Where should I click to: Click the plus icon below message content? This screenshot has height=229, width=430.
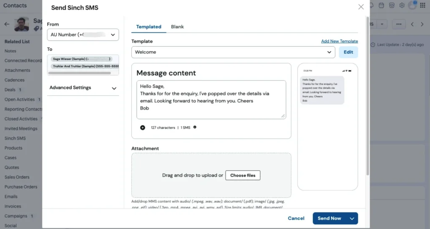coord(143,128)
